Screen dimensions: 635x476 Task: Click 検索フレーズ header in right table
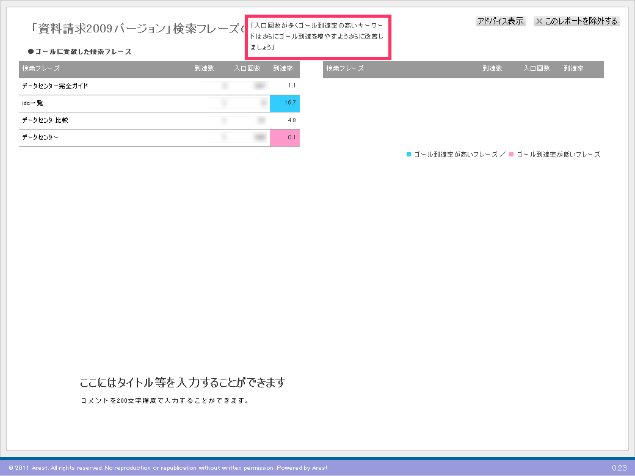coord(345,68)
